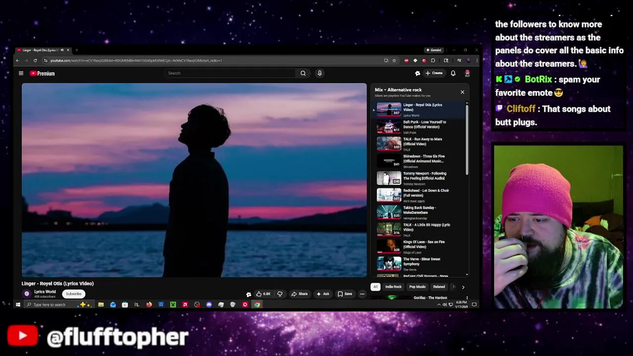Screen dimensions: 633x356
Task: Play The Verve Bitter Sweet Symphony
Action: pos(419,264)
